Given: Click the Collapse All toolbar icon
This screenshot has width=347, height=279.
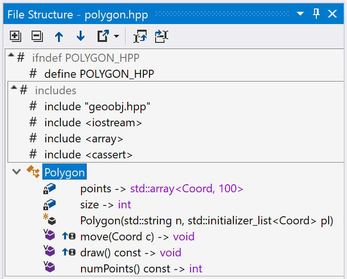Looking at the screenshot, I should (x=37, y=36).
